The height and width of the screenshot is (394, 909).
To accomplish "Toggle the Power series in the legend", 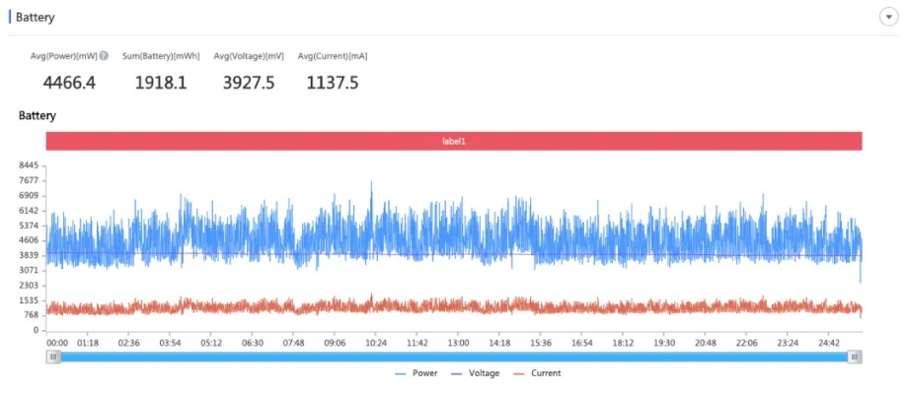I will (x=417, y=373).
